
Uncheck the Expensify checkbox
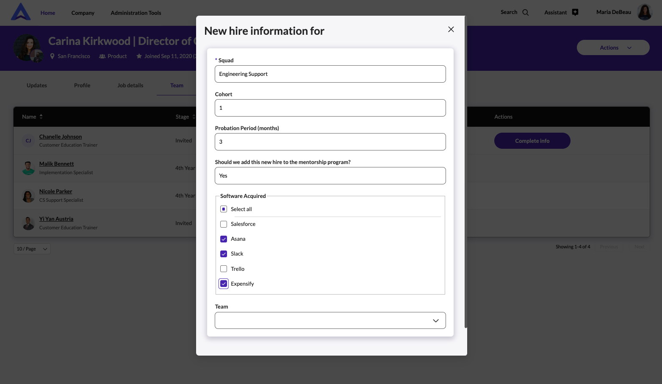[224, 284]
